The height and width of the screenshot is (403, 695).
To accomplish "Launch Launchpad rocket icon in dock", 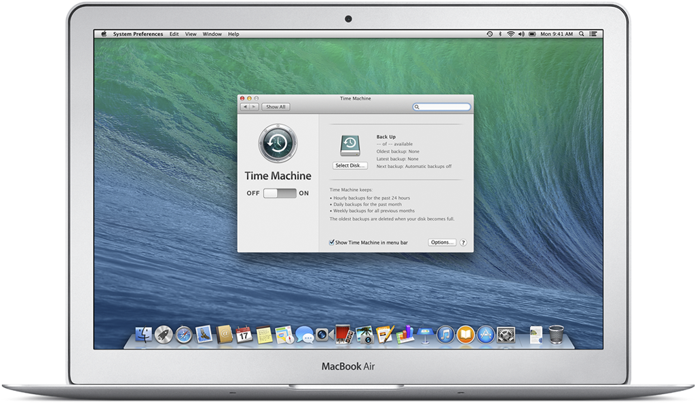I will click(164, 334).
